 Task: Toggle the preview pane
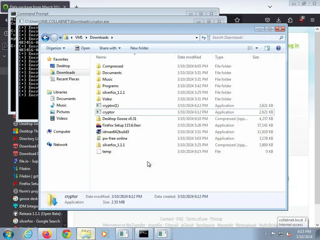[267, 48]
